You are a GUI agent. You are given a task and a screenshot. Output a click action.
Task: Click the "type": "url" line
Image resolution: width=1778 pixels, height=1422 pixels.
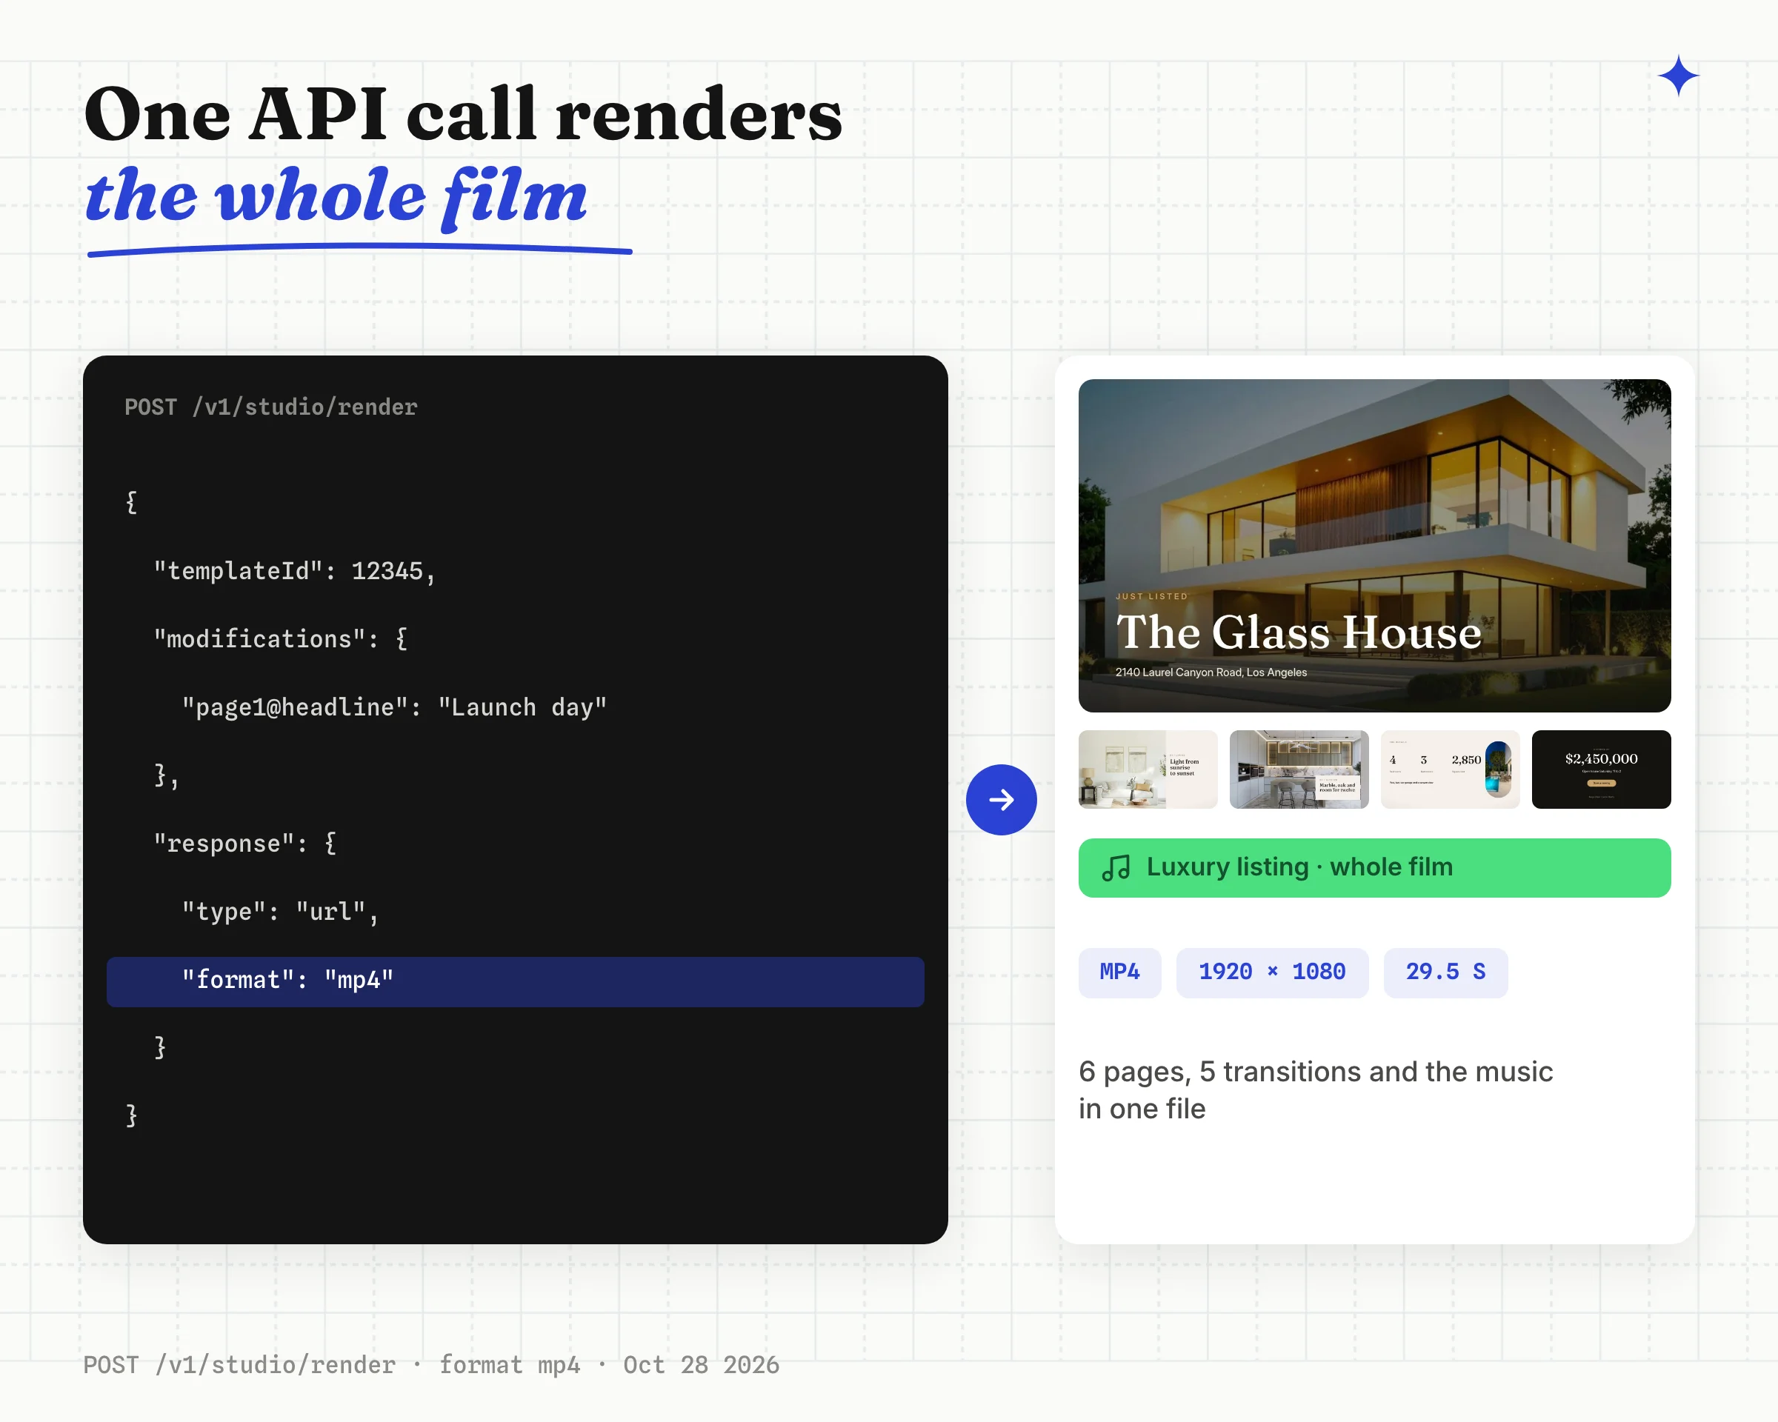click(x=280, y=912)
